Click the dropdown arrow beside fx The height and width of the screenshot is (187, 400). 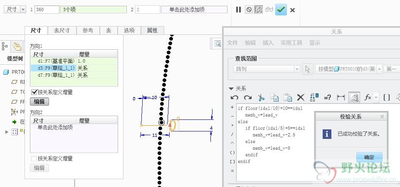click(376, 98)
